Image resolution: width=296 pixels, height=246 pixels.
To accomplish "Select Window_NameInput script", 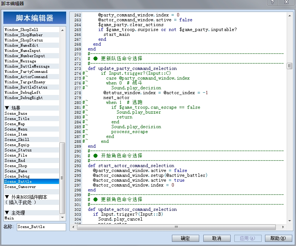I will [x=31, y=50].
